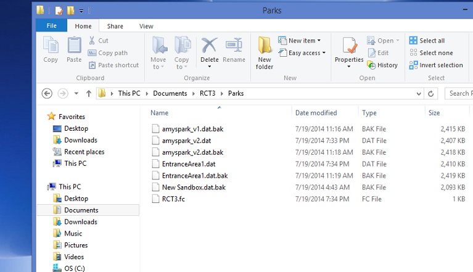Create a New folder from ribbon
This screenshot has width=473, height=272.
[265, 52]
